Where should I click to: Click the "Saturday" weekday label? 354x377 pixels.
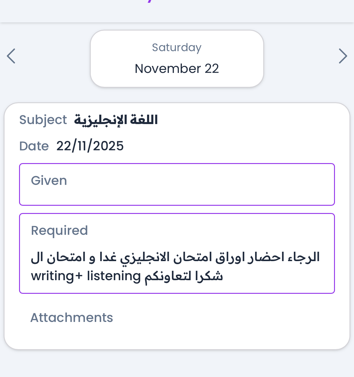pos(177,48)
